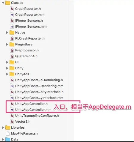134x142 pixels.
Task: Click the PluginBase folder icon
Action: tap(12, 44)
